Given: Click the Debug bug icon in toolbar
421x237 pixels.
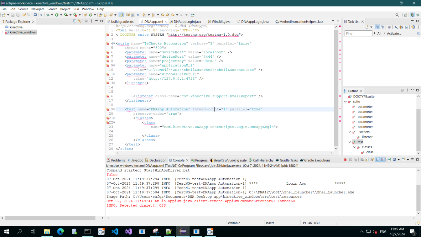Looking at the screenshot, I should 48,15.
